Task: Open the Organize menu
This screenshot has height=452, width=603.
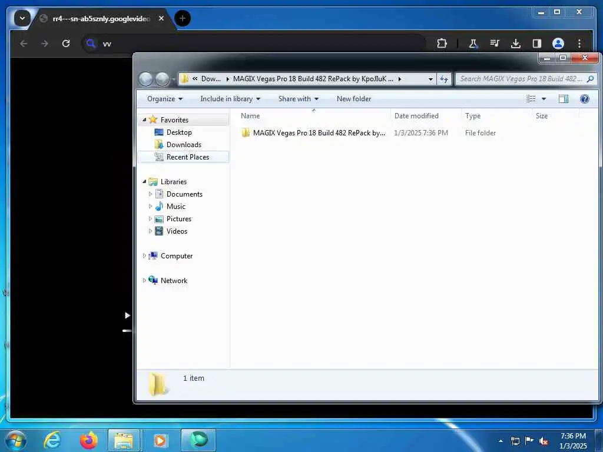Action: 165,99
